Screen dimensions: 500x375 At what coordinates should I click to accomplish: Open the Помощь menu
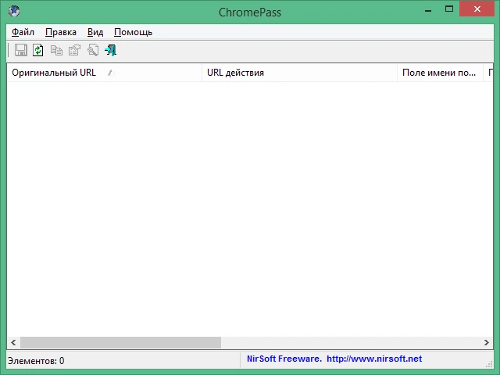[134, 32]
